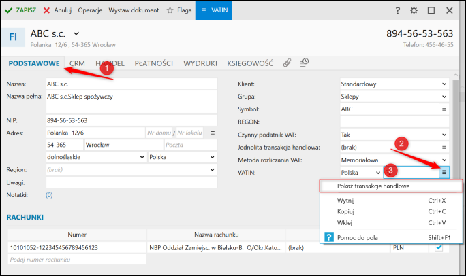
Task: Click the Flaga star icon
Action: (x=170, y=11)
